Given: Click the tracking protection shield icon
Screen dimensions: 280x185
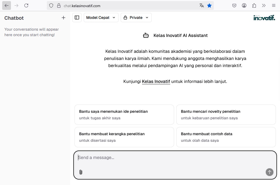Looking at the screenshot, I should click(x=51, y=5).
